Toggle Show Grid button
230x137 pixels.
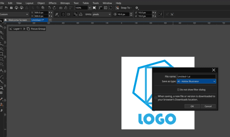[105, 8]
